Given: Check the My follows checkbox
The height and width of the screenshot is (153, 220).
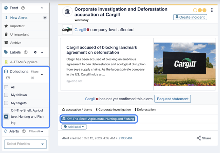Looking at the screenshot, I should tap(6, 95).
